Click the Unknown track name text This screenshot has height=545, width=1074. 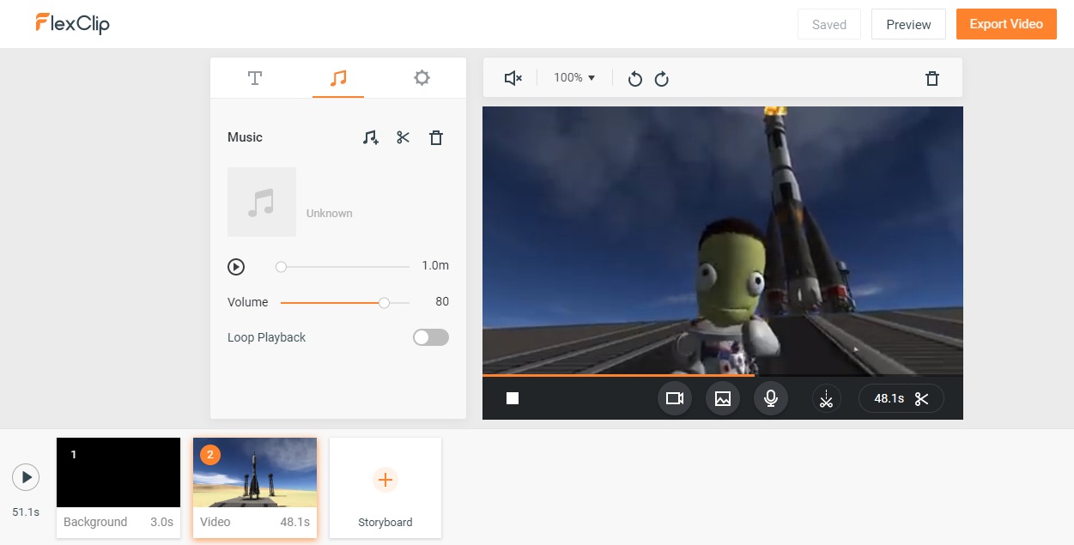[330, 213]
